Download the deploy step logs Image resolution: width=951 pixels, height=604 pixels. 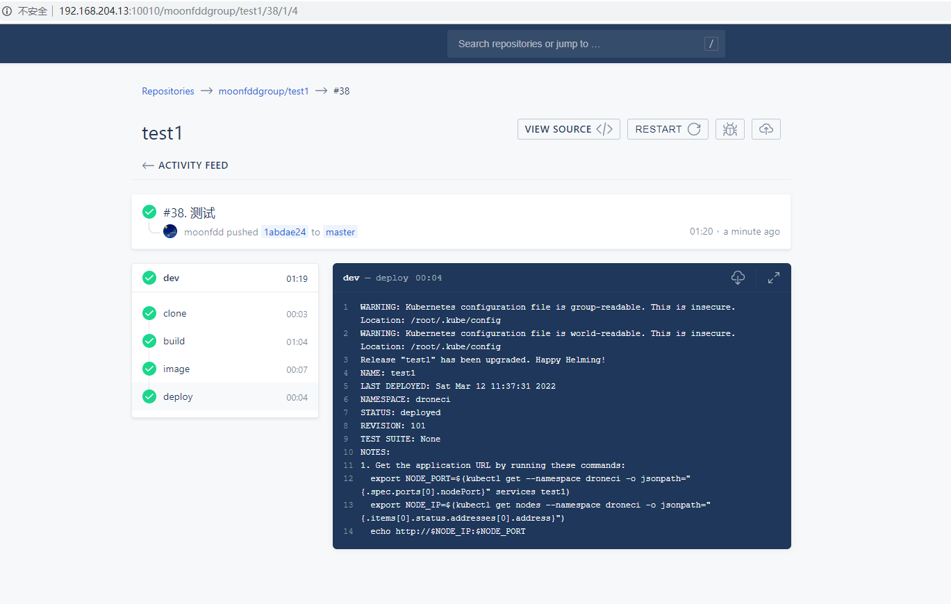pos(738,278)
